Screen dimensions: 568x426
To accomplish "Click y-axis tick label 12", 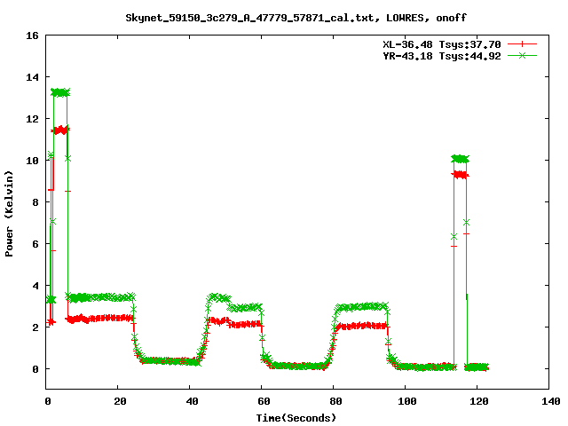I will pyautogui.click(x=32, y=119).
